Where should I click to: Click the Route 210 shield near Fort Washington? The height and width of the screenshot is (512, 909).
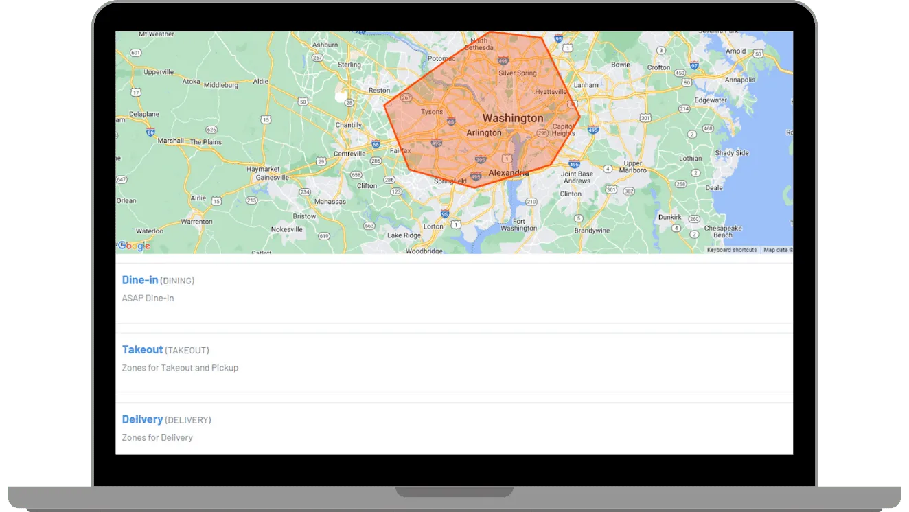pyautogui.click(x=532, y=201)
